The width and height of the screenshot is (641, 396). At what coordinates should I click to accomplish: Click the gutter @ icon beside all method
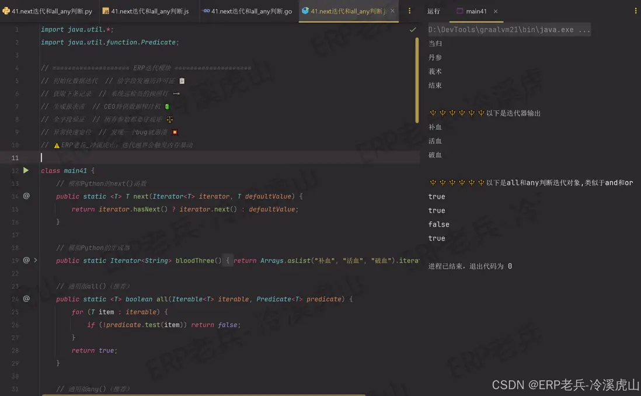click(x=26, y=298)
